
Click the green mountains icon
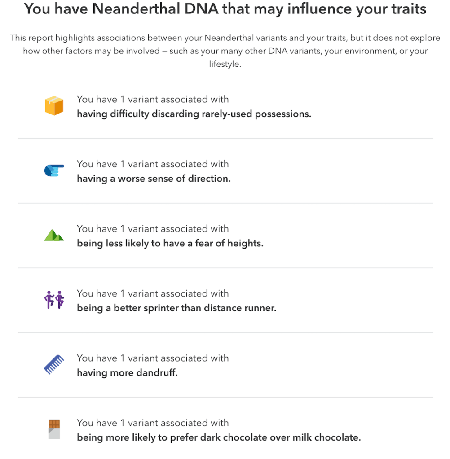coord(54,235)
